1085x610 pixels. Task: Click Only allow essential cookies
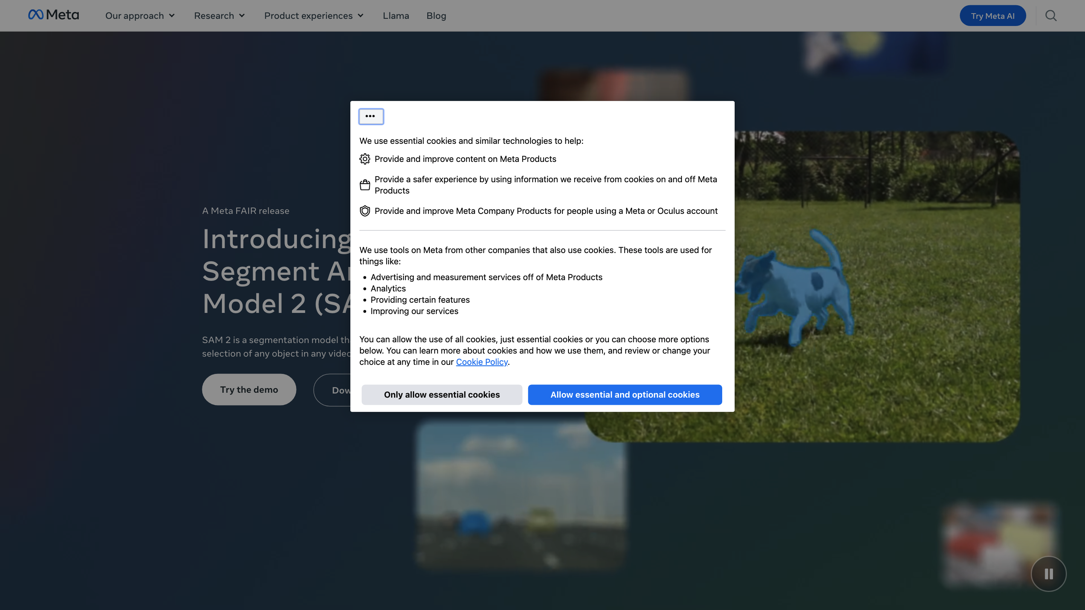[x=442, y=395]
